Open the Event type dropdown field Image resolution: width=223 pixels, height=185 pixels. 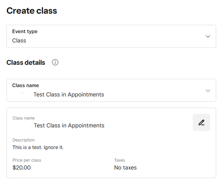111,36
